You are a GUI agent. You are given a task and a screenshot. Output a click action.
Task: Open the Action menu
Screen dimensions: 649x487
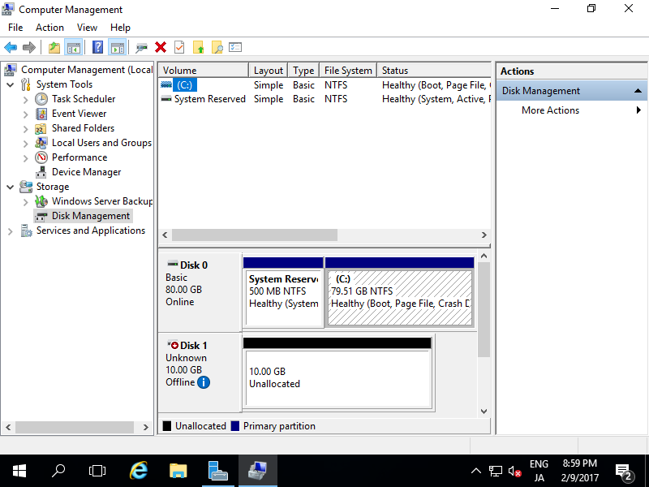click(49, 28)
